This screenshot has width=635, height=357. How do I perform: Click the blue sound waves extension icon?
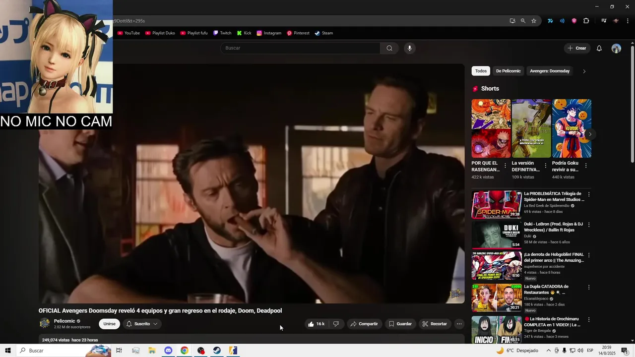point(562,21)
